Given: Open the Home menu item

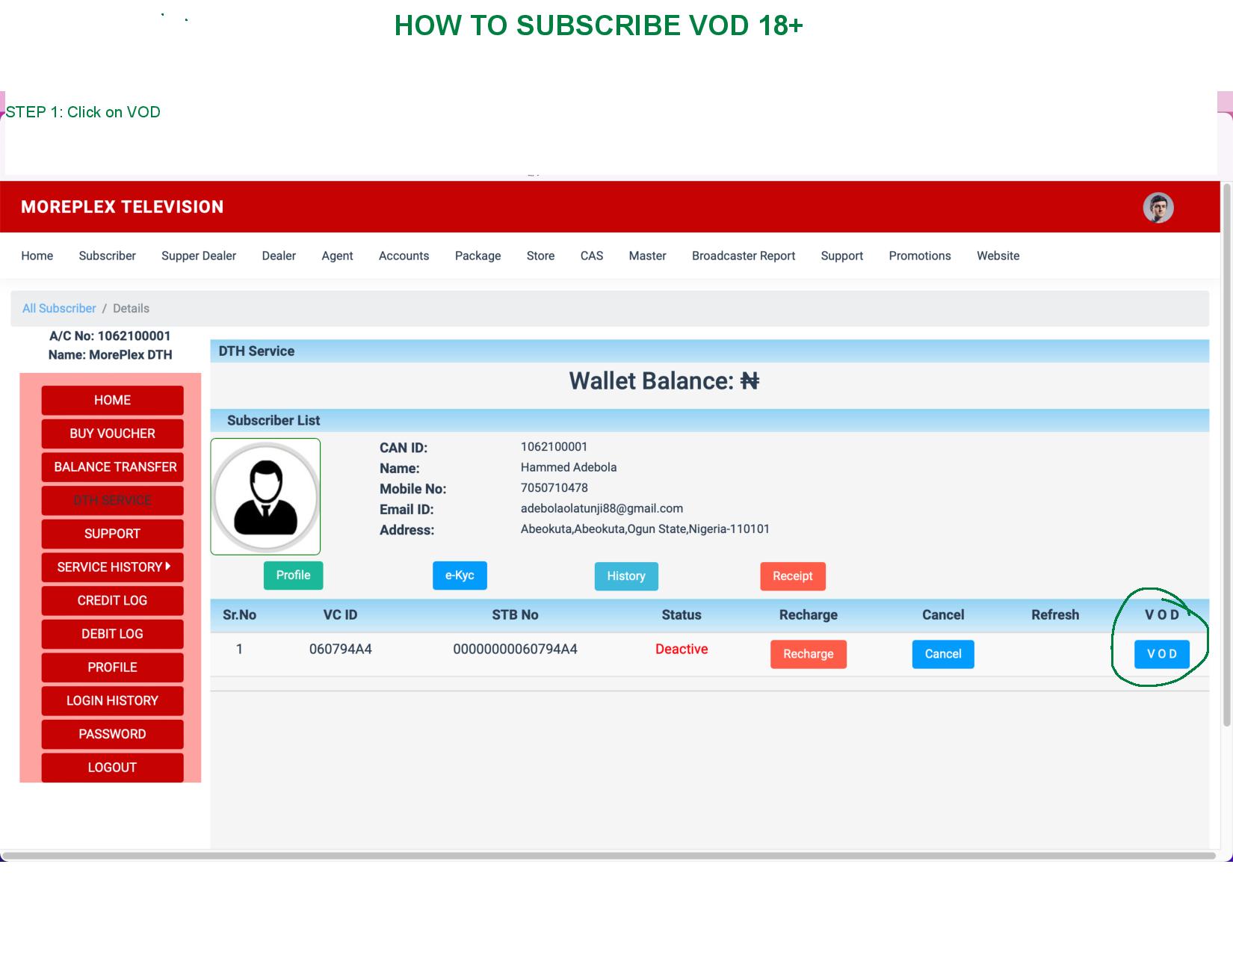Looking at the screenshot, I should pyautogui.click(x=37, y=256).
